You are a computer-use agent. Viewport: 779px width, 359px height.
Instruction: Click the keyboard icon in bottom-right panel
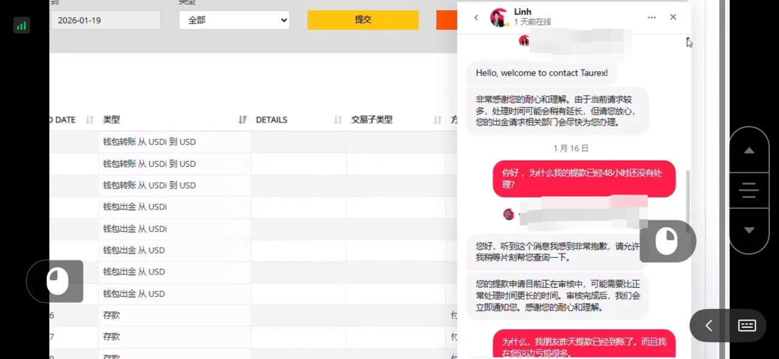tap(747, 325)
